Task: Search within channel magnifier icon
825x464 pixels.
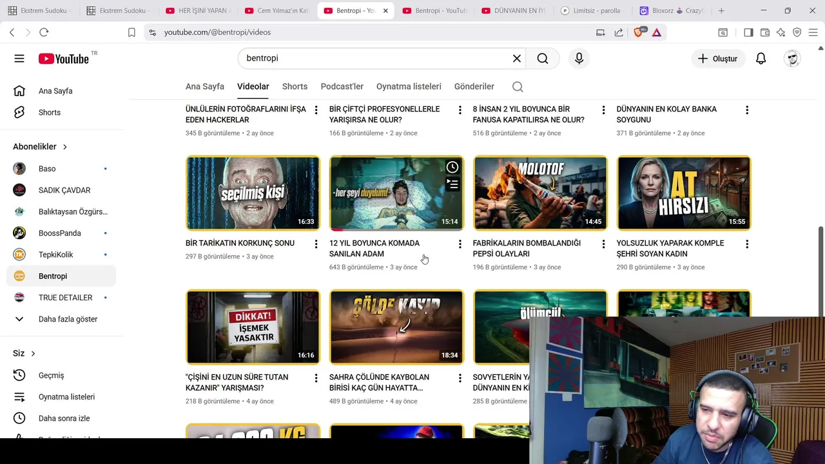Action: coord(518,86)
